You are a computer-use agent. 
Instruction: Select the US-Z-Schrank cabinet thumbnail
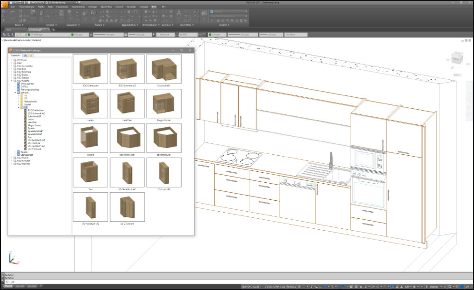click(x=127, y=207)
